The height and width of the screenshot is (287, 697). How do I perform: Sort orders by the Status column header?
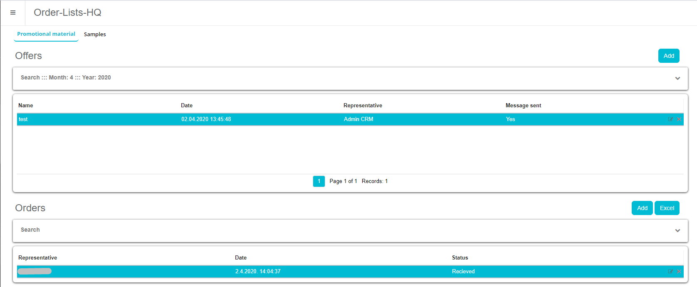(460, 258)
